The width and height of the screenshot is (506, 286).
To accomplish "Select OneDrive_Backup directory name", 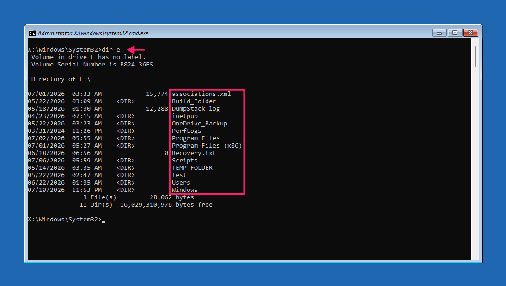I will click(x=200, y=124).
